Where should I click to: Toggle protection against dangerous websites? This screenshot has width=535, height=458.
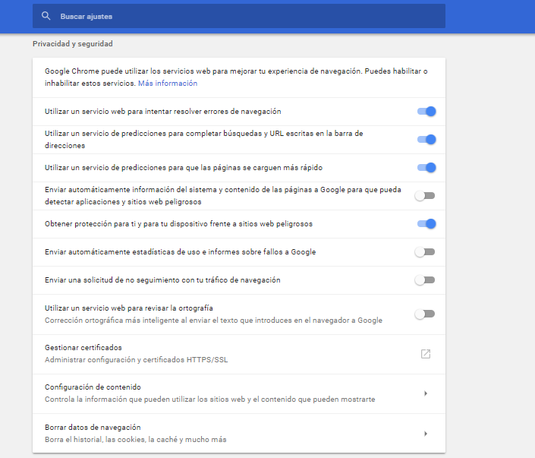tap(426, 224)
